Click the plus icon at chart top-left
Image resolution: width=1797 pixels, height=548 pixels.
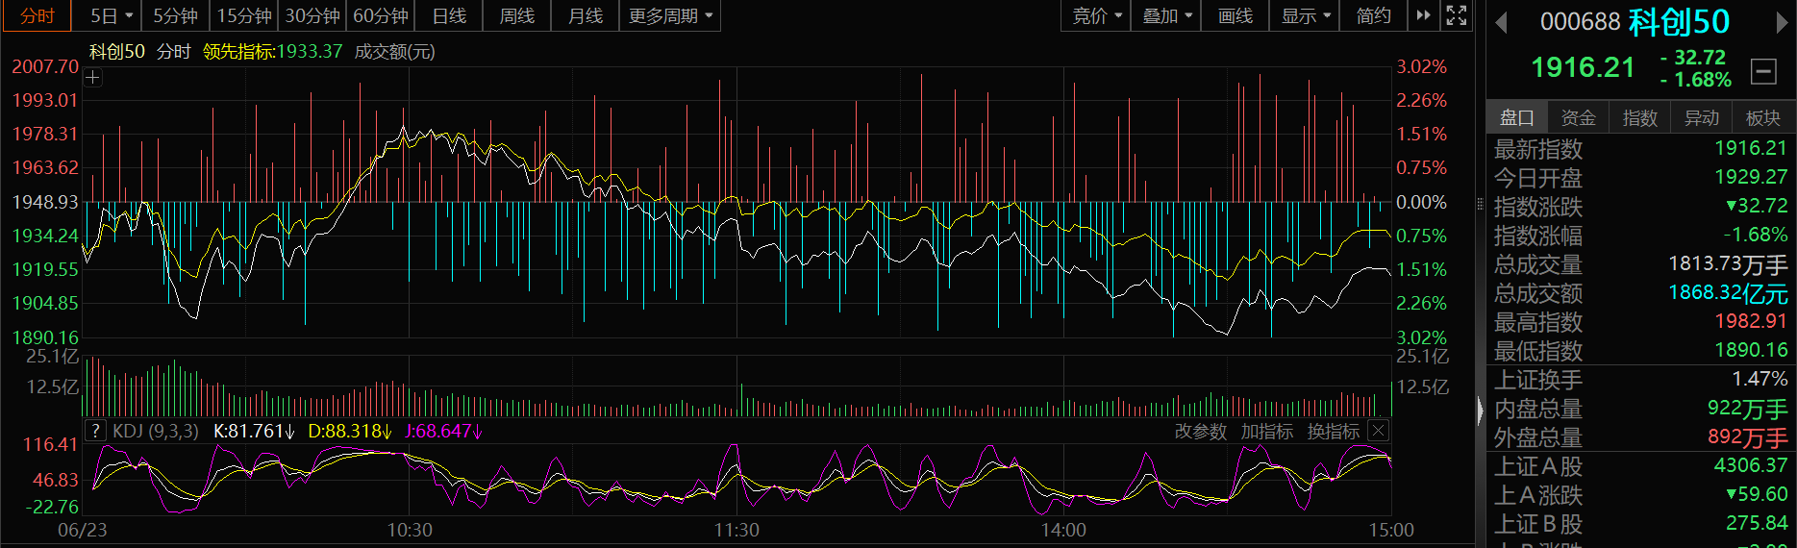tap(93, 78)
